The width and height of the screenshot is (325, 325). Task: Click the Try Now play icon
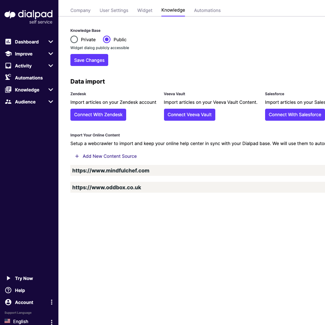(x=8, y=278)
